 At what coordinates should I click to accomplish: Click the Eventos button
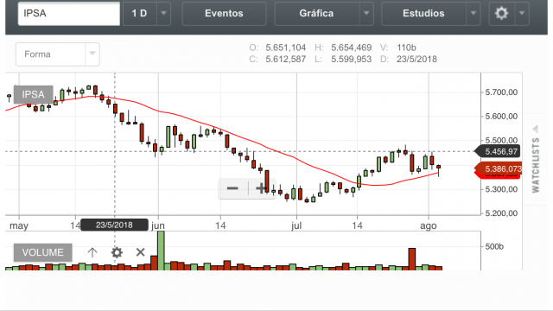click(224, 14)
